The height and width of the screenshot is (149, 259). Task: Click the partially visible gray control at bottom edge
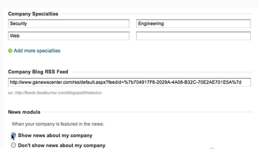coord(212,148)
